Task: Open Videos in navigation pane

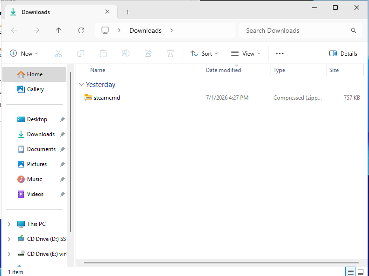Action: (35, 194)
